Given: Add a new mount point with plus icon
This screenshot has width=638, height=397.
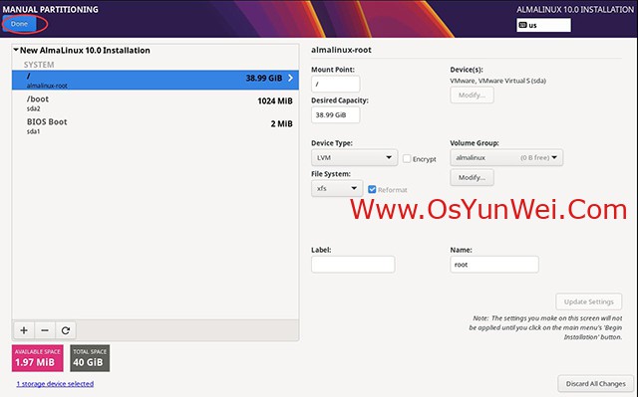Looking at the screenshot, I should point(24,330).
